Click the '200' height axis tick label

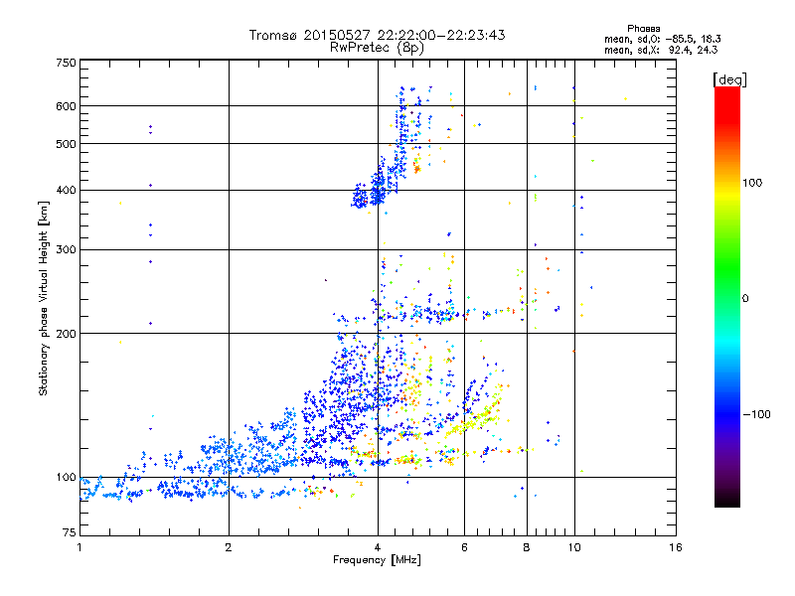[66, 334]
